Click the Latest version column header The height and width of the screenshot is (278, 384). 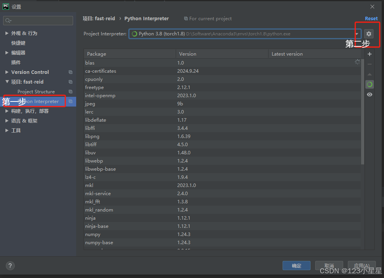tap(314, 54)
